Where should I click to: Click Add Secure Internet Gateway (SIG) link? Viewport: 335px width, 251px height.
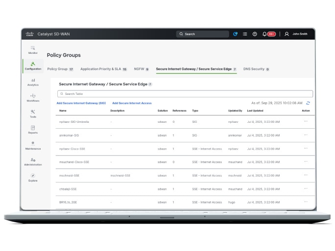(81, 103)
